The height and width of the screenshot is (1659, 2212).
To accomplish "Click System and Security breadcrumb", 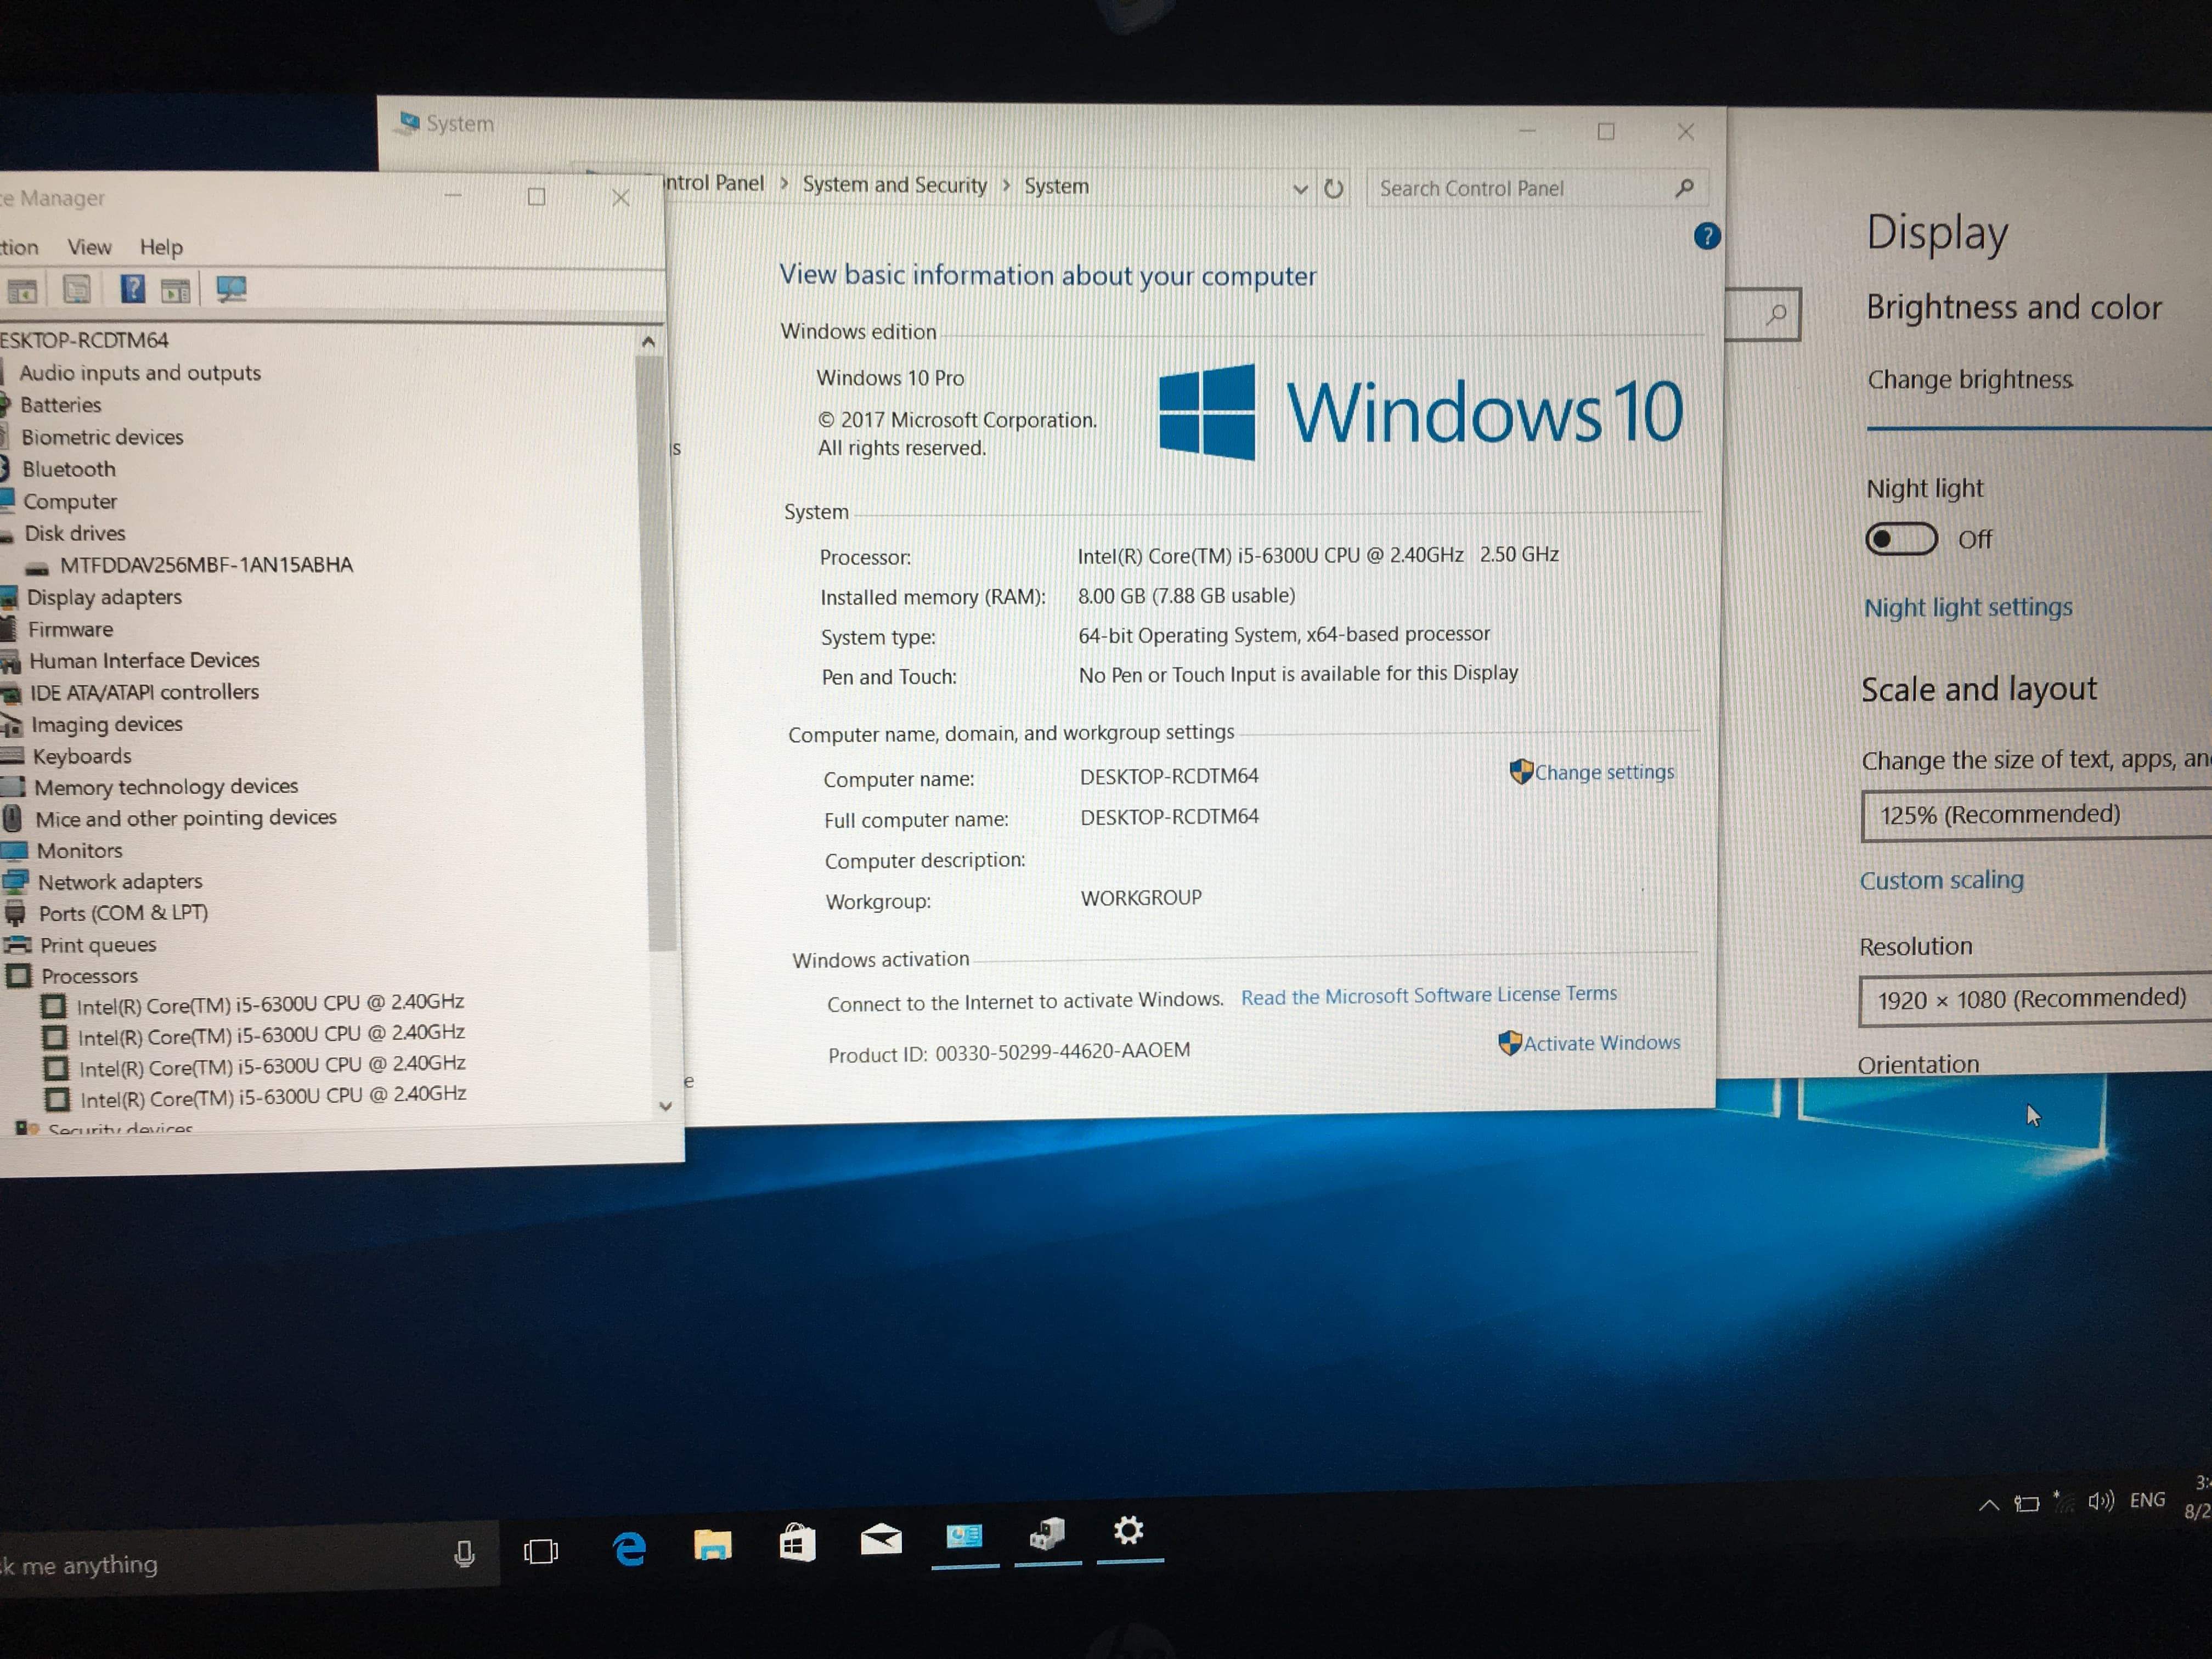I will 894,185.
